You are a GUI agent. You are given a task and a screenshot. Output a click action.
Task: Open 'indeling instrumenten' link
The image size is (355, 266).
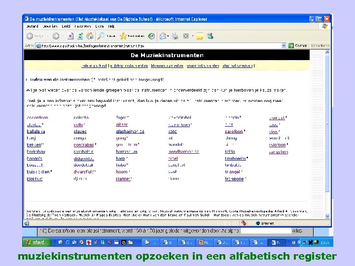pos(129,66)
